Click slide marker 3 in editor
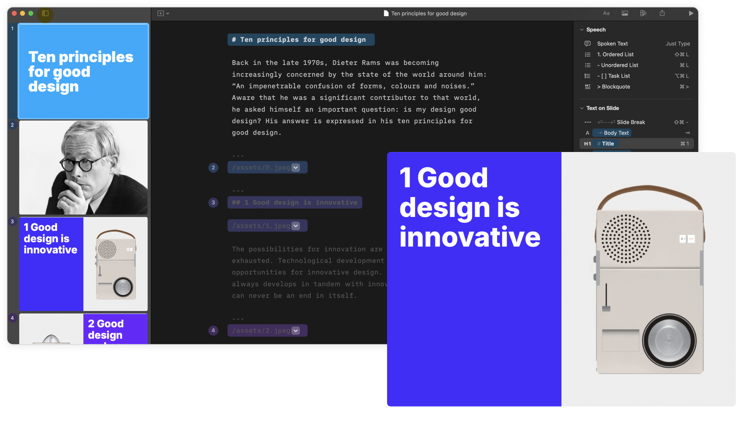 click(x=213, y=202)
